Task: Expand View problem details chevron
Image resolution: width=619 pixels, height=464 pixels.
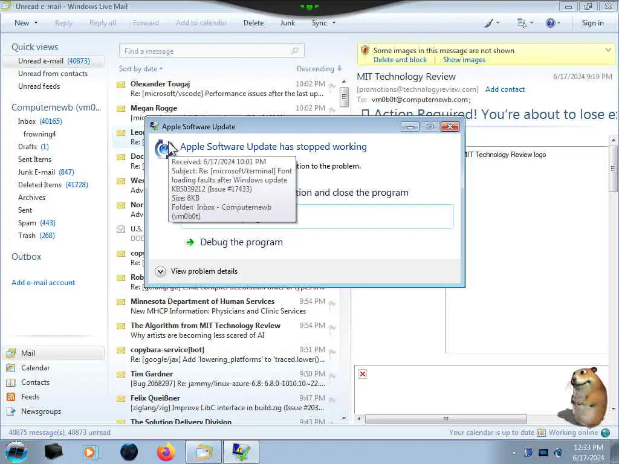Action: click(160, 271)
